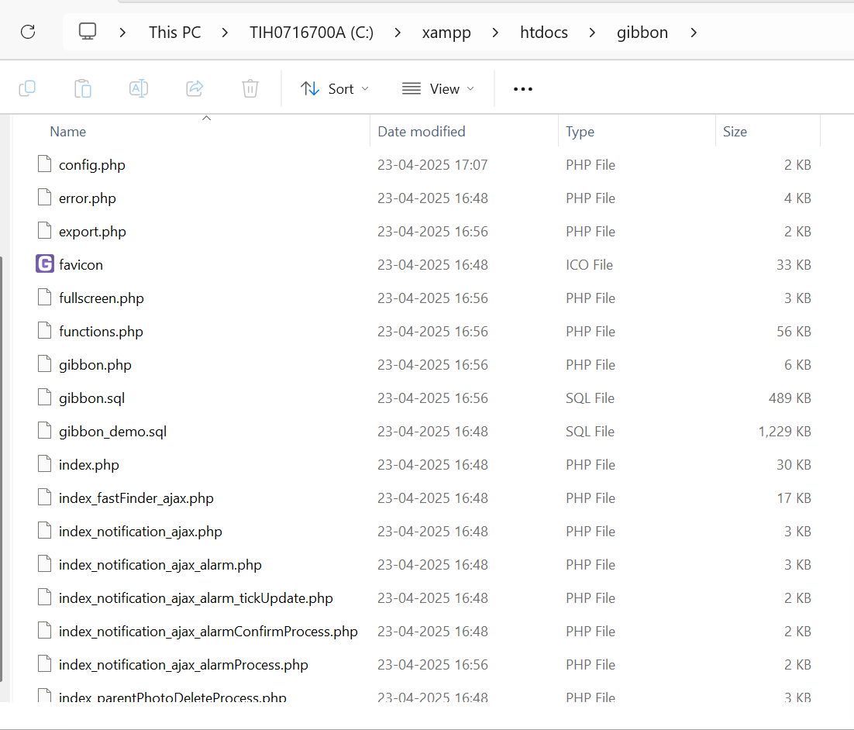Select the error.php file name
The height and width of the screenshot is (730, 854).
(87, 198)
